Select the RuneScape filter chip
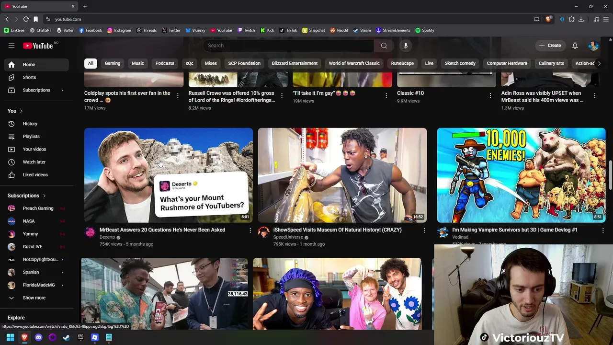This screenshot has width=613, height=345. pos(402,63)
